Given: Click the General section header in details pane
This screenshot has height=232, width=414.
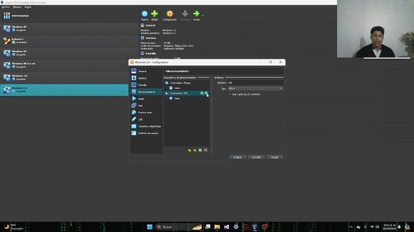Looking at the screenshot, I should pyautogui.click(x=150, y=25).
